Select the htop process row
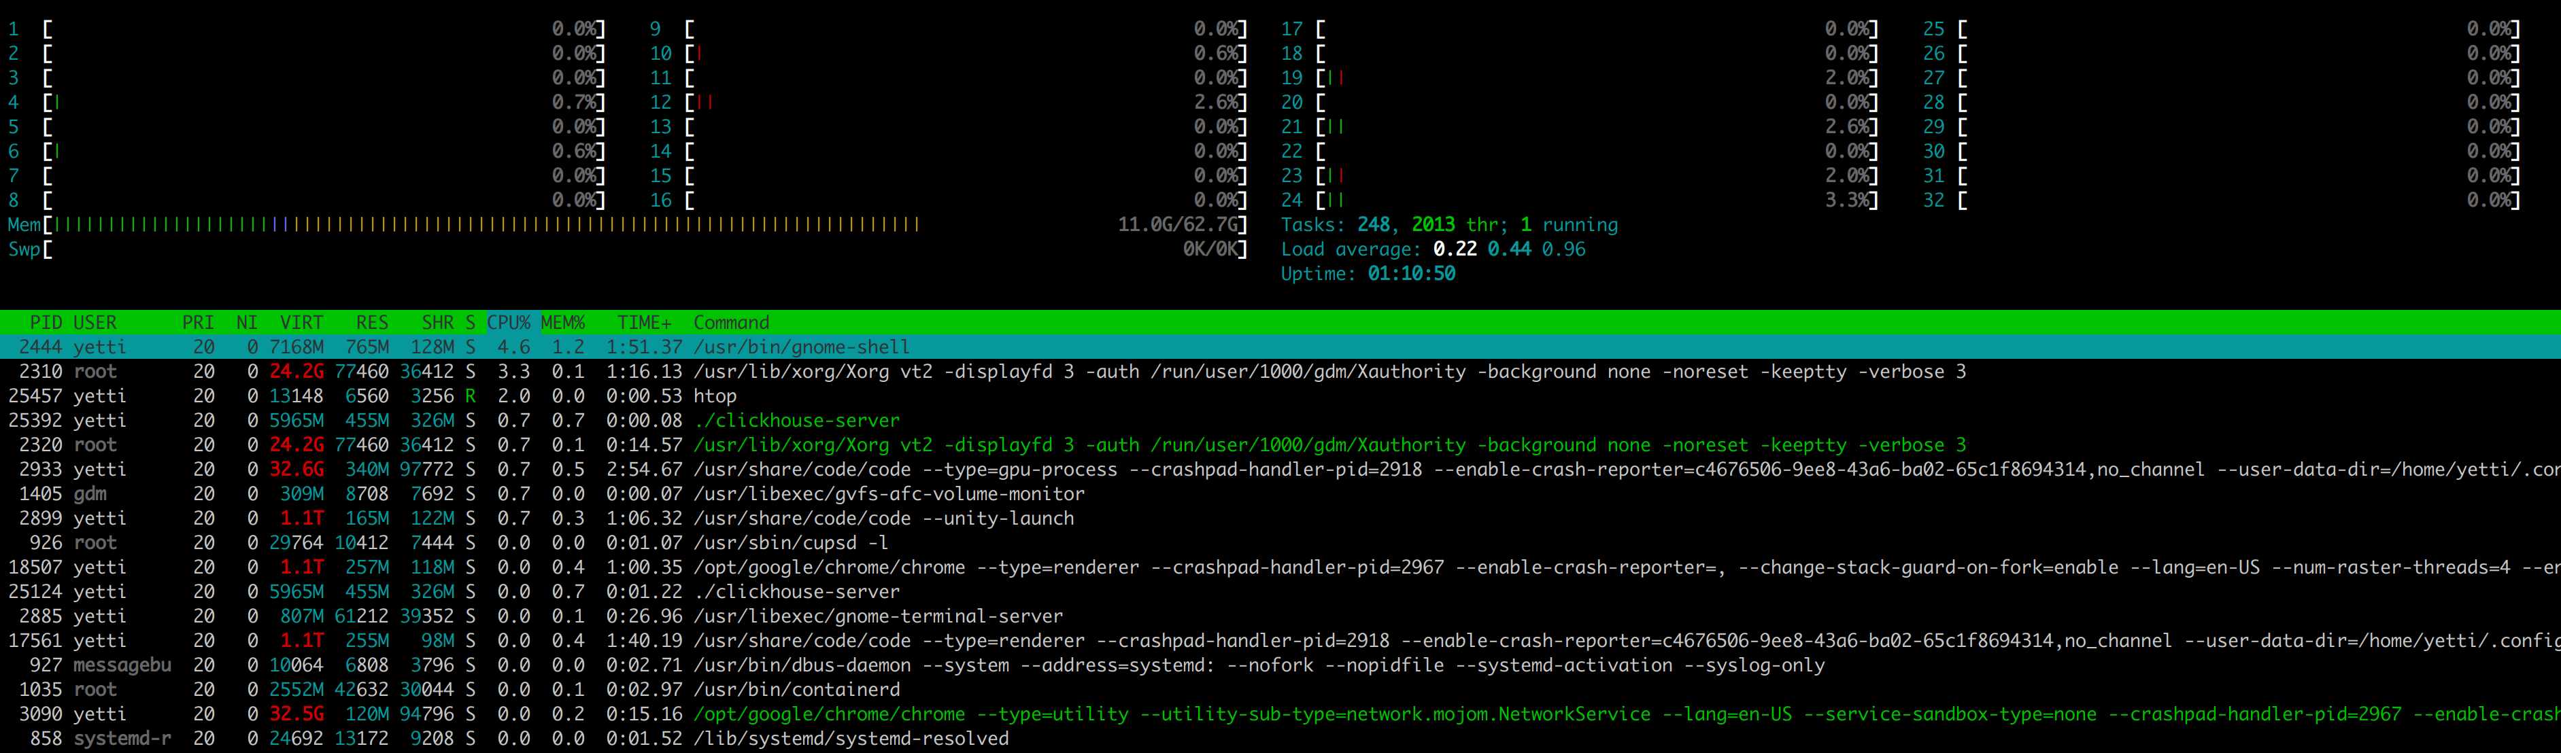This screenshot has width=2561, height=753. pyautogui.click(x=715, y=396)
